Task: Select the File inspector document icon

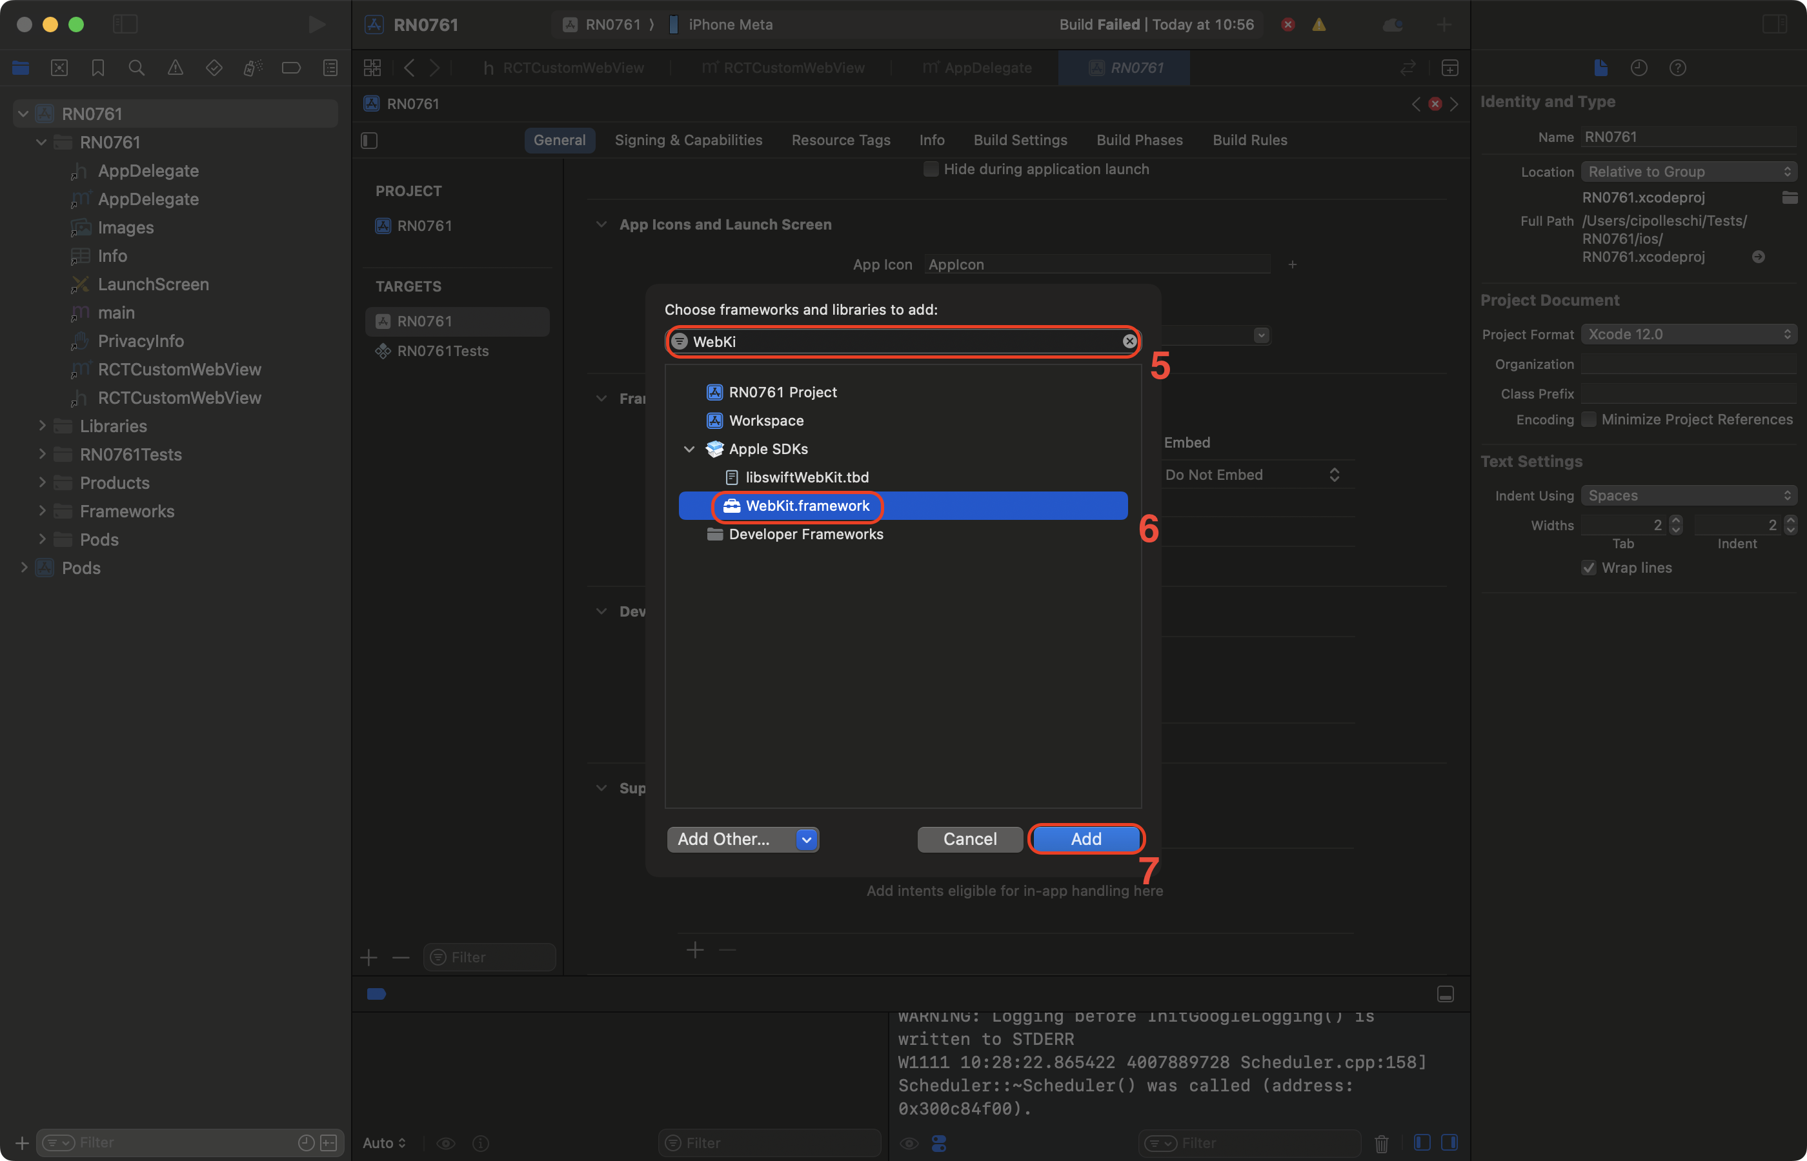Action: click(1601, 68)
